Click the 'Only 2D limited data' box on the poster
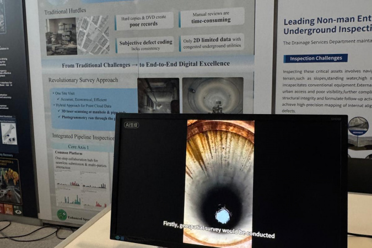Image resolution: width=372 pixels, height=248 pixels. pyautogui.click(x=212, y=42)
